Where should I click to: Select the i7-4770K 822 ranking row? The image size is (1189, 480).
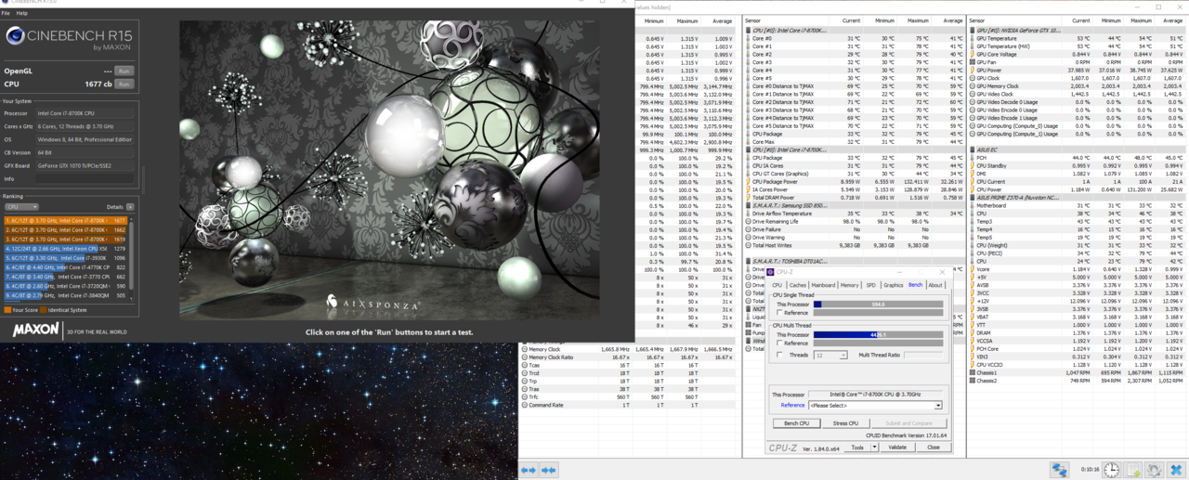coord(66,267)
